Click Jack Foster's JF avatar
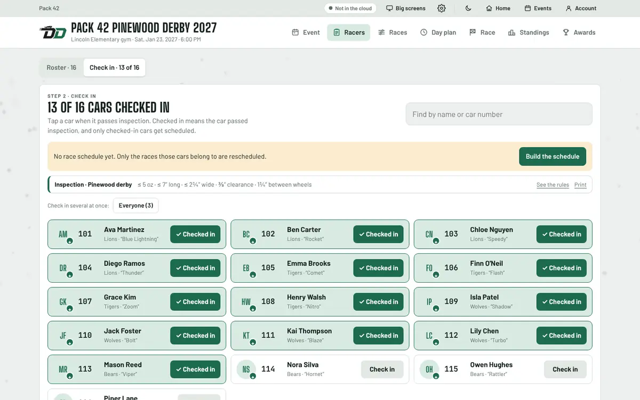640x400 pixels. pos(63,335)
